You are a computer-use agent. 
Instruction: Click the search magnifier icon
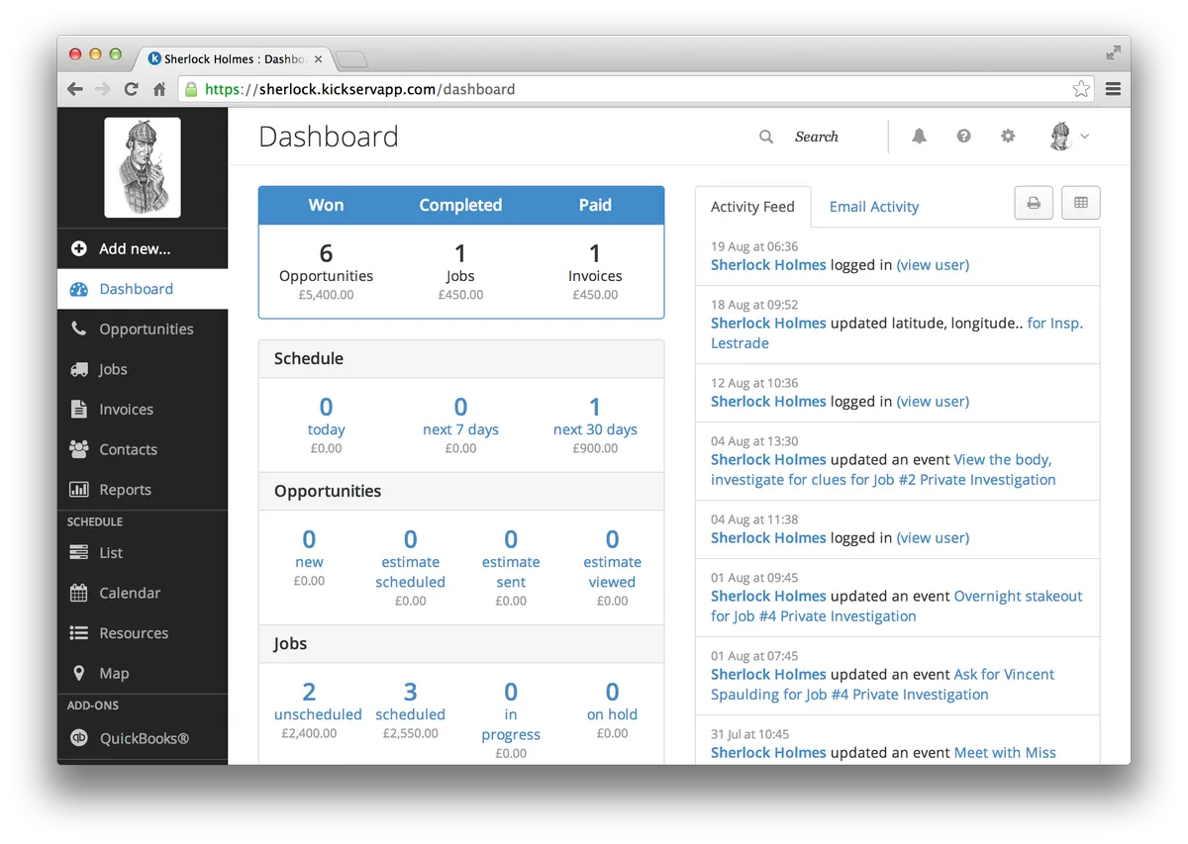766,137
